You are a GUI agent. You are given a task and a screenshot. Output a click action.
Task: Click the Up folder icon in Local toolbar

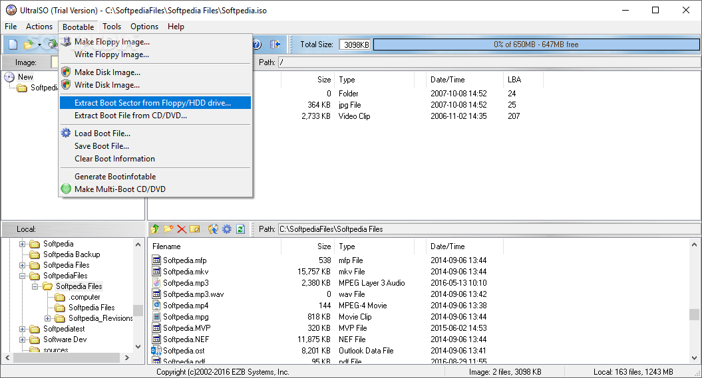click(x=155, y=229)
